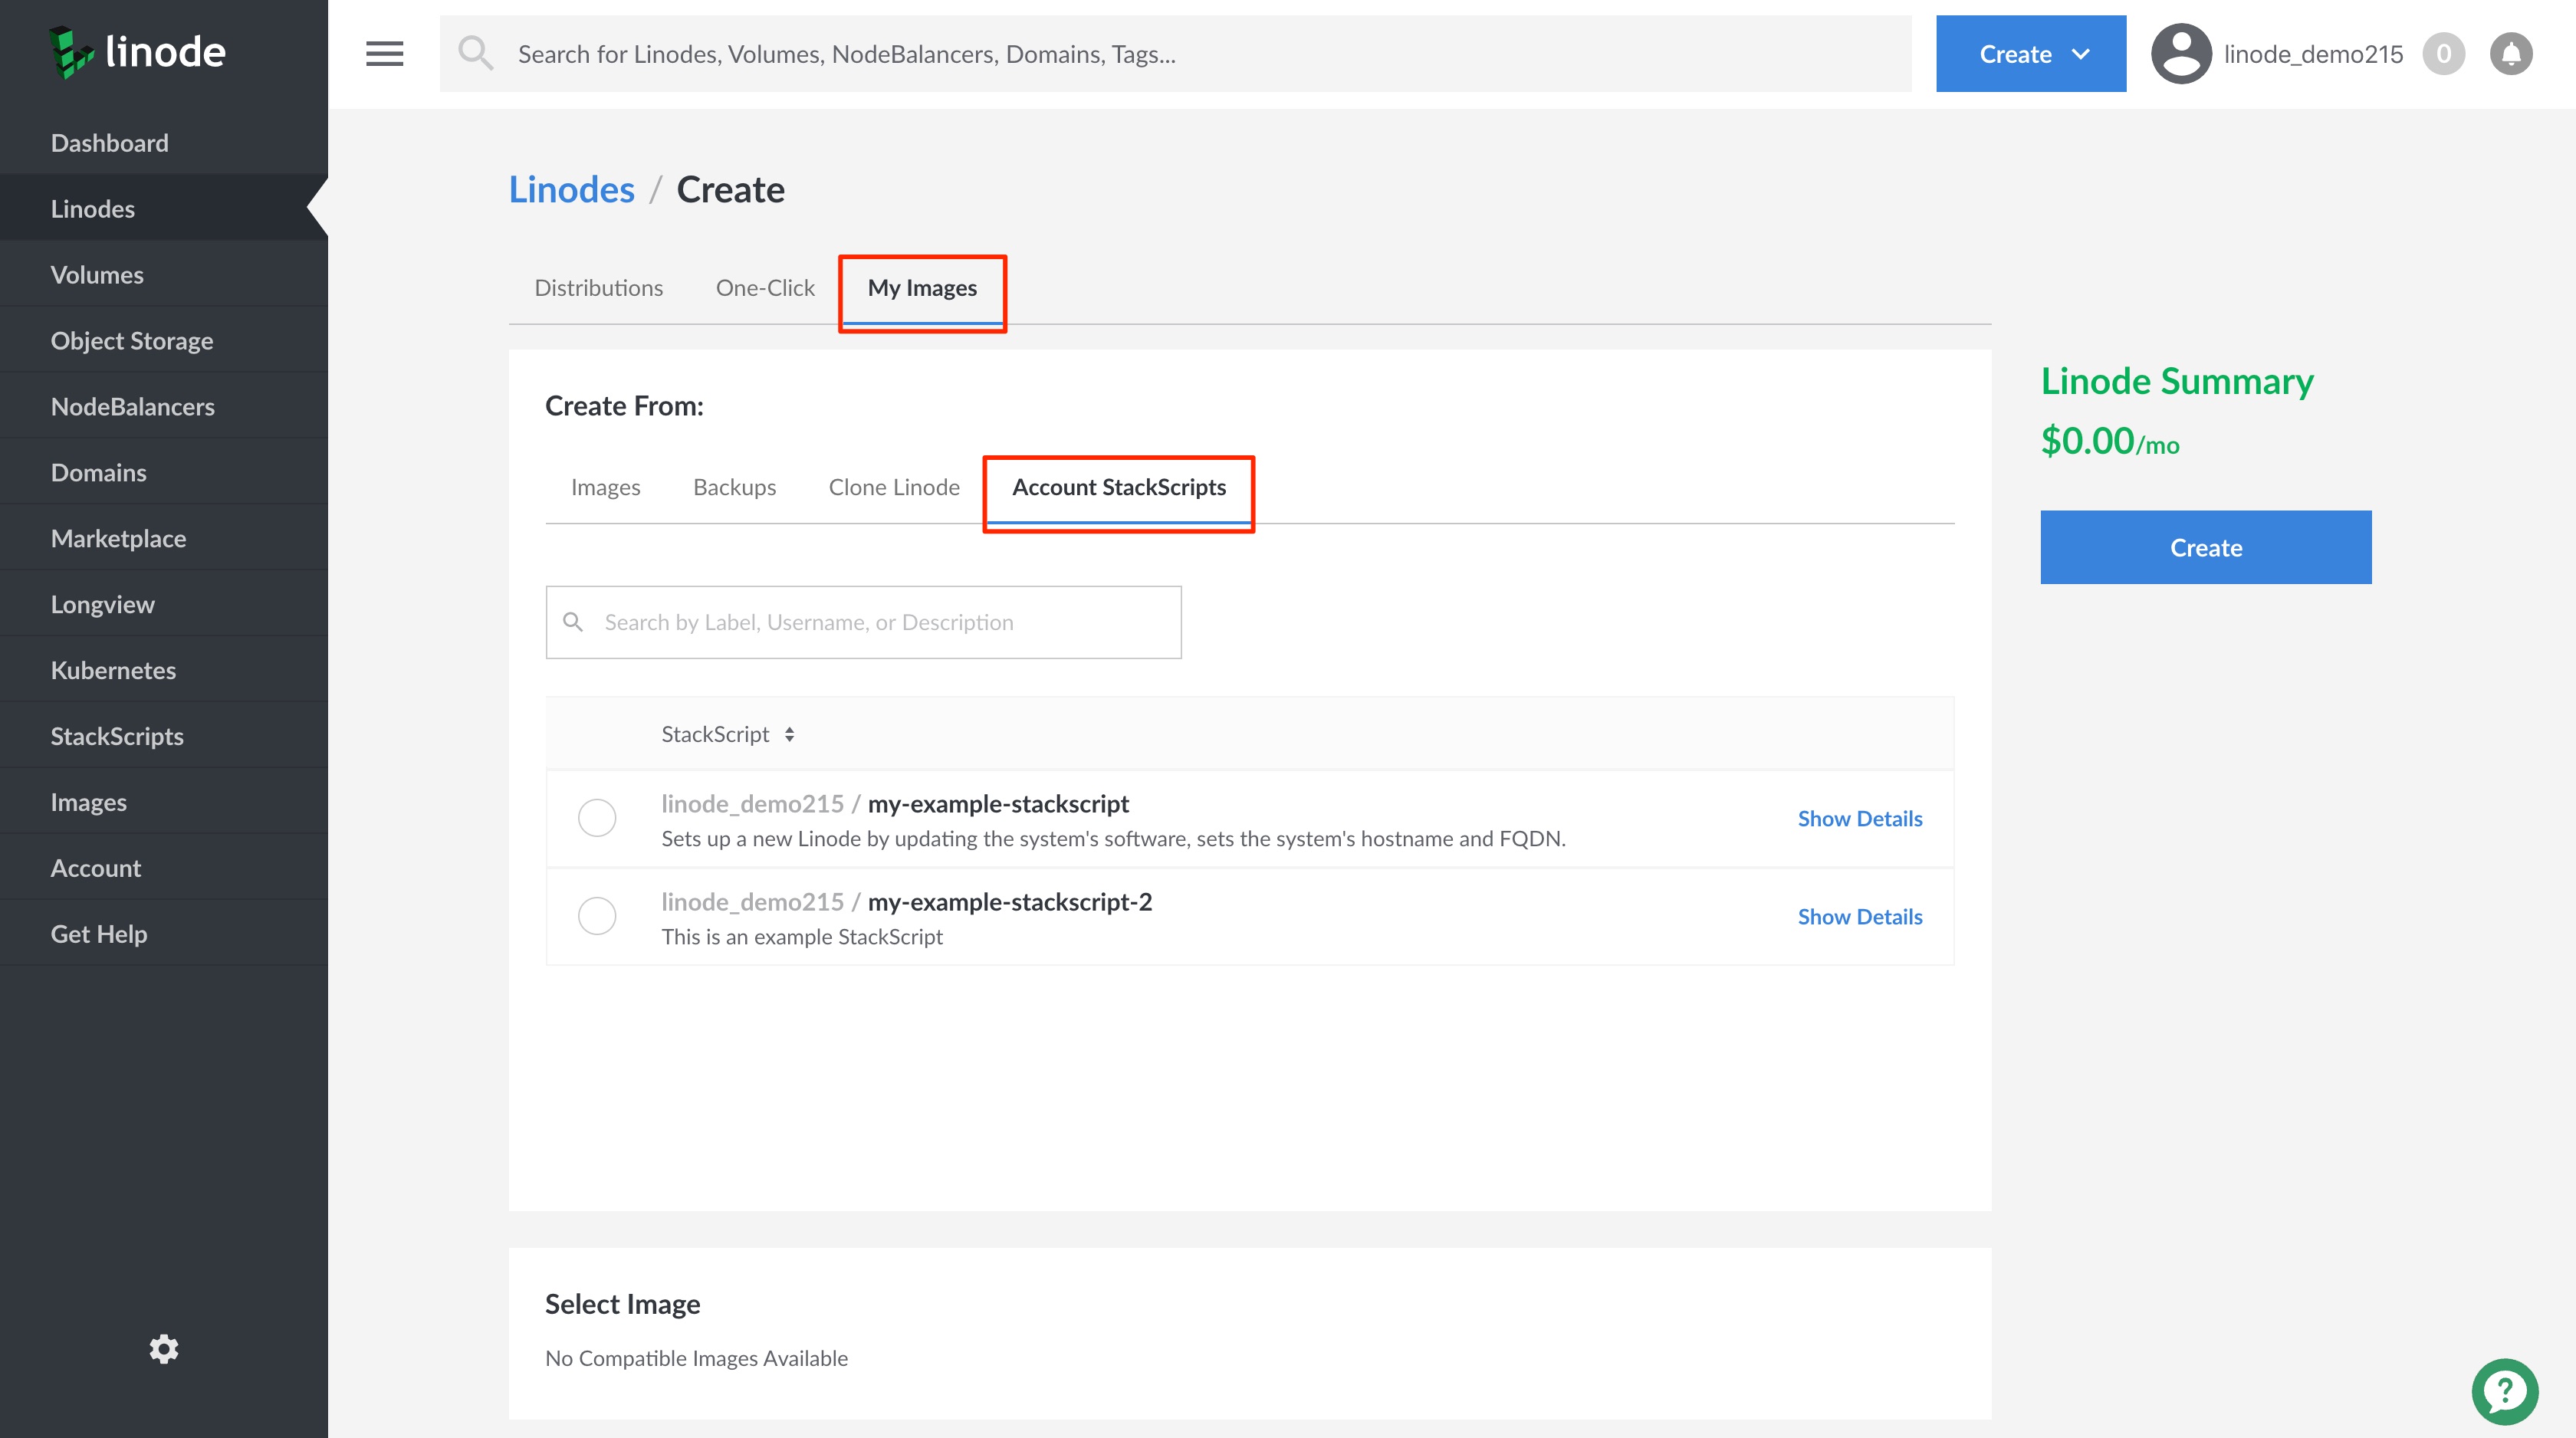The width and height of the screenshot is (2576, 1438).
Task: Open the notifications bell
Action: point(2511,54)
